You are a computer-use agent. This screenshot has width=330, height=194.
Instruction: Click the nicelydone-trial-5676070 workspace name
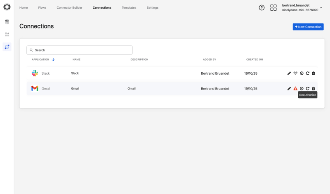(300, 10)
